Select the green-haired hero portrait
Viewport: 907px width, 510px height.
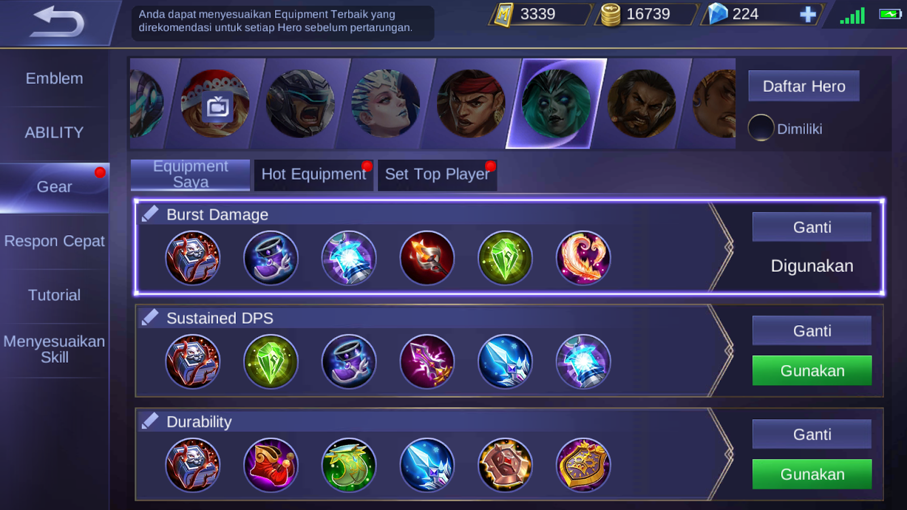click(556, 104)
